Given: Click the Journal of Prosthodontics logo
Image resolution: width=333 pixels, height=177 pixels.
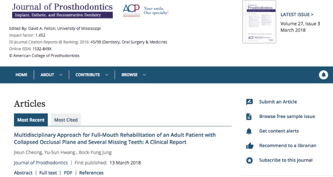Looking at the screenshot, I should click(x=62, y=10).
